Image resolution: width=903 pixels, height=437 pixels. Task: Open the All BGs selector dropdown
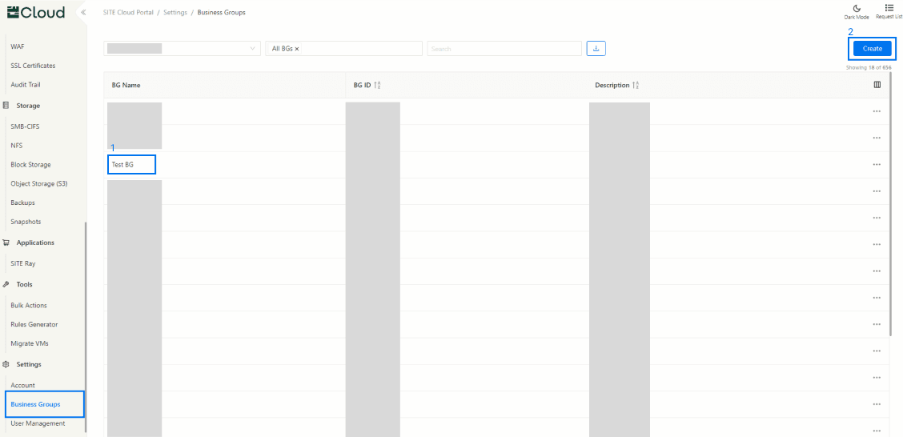pos(360,49)
